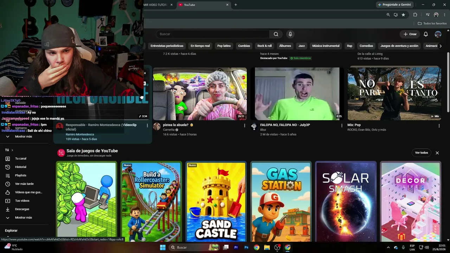Click the YouTube Buscar search field
450x253 pixels.
tap(213, 34)
